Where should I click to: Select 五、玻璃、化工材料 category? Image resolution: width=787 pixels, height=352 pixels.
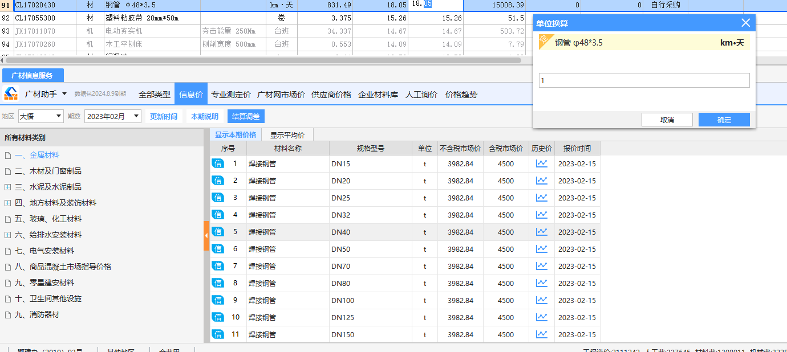coord(48,219)
